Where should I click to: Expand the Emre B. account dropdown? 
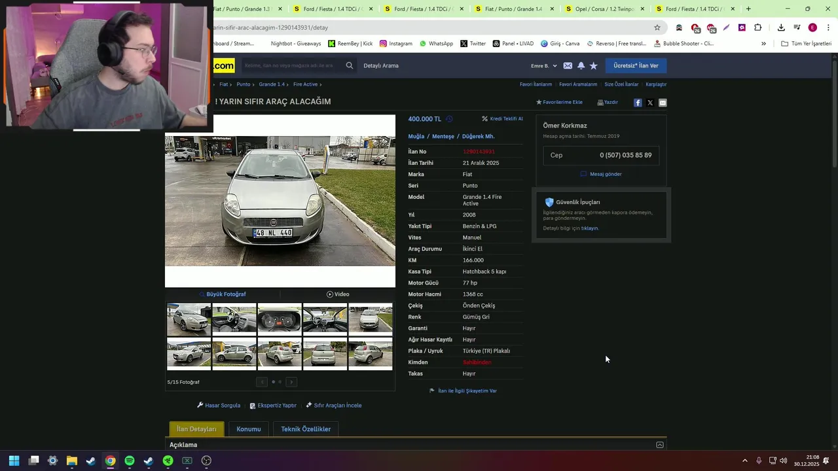coord(544,65)
